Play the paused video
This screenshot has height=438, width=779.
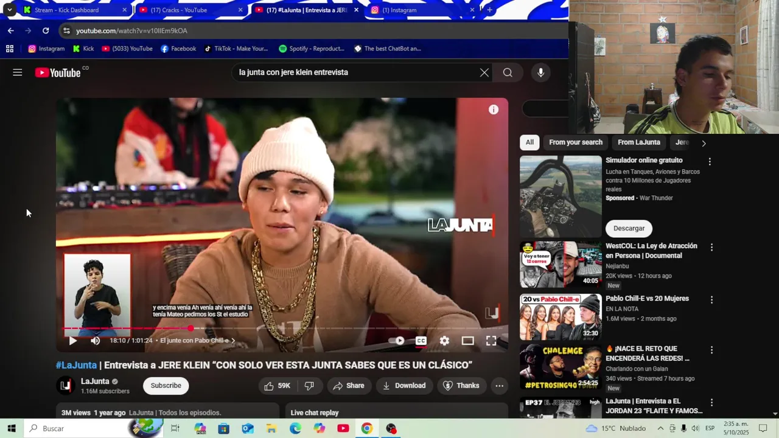coord(72,341)
